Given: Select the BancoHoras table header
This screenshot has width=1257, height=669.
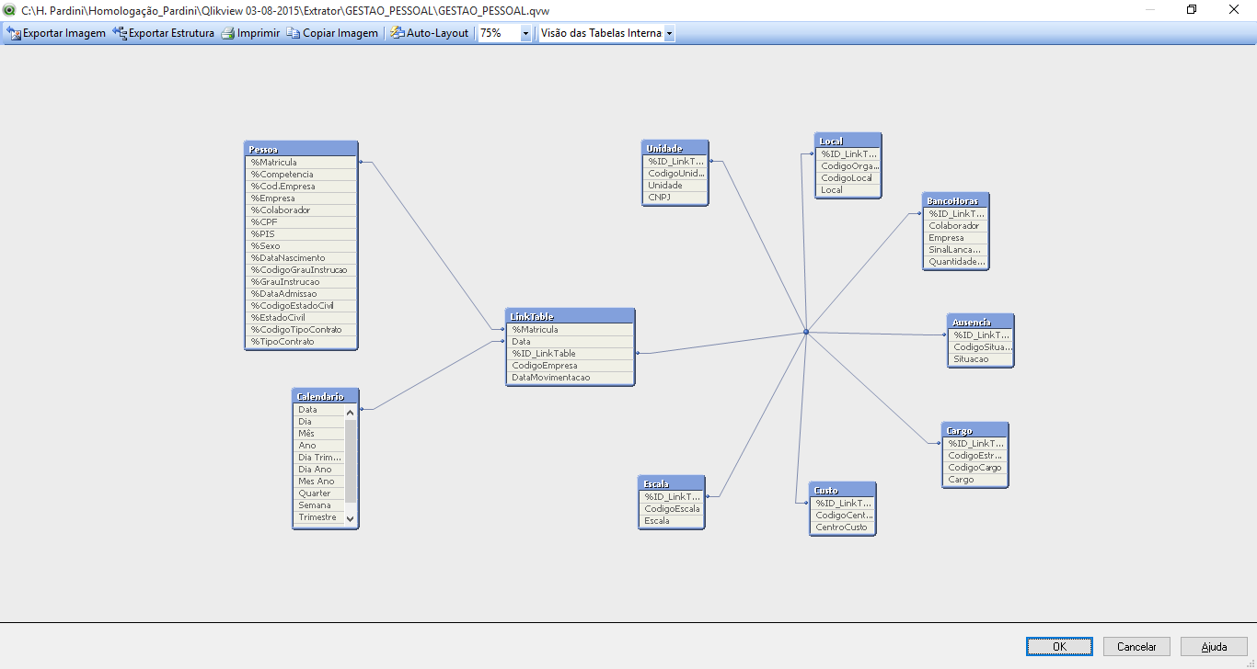Looking at the screenshot, I should click(955, 200).
